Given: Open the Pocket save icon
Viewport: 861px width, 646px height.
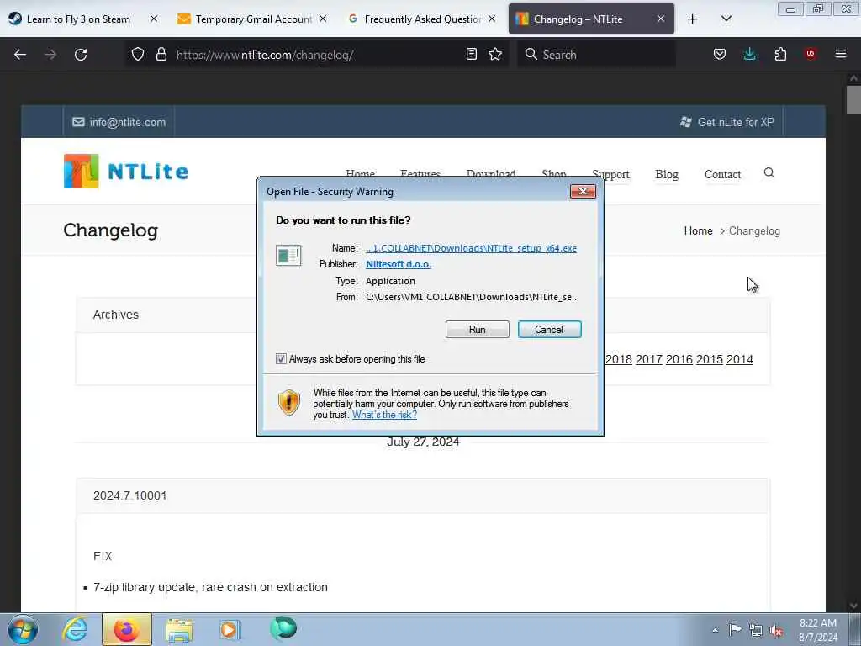Looking at the screenshot, I should pos(720,54).
